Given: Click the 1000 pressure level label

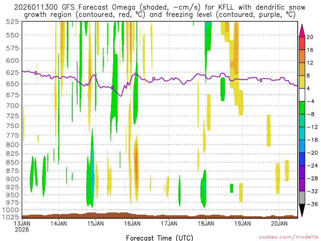Looking at the screenshot, I should click(x=11, y=210).
